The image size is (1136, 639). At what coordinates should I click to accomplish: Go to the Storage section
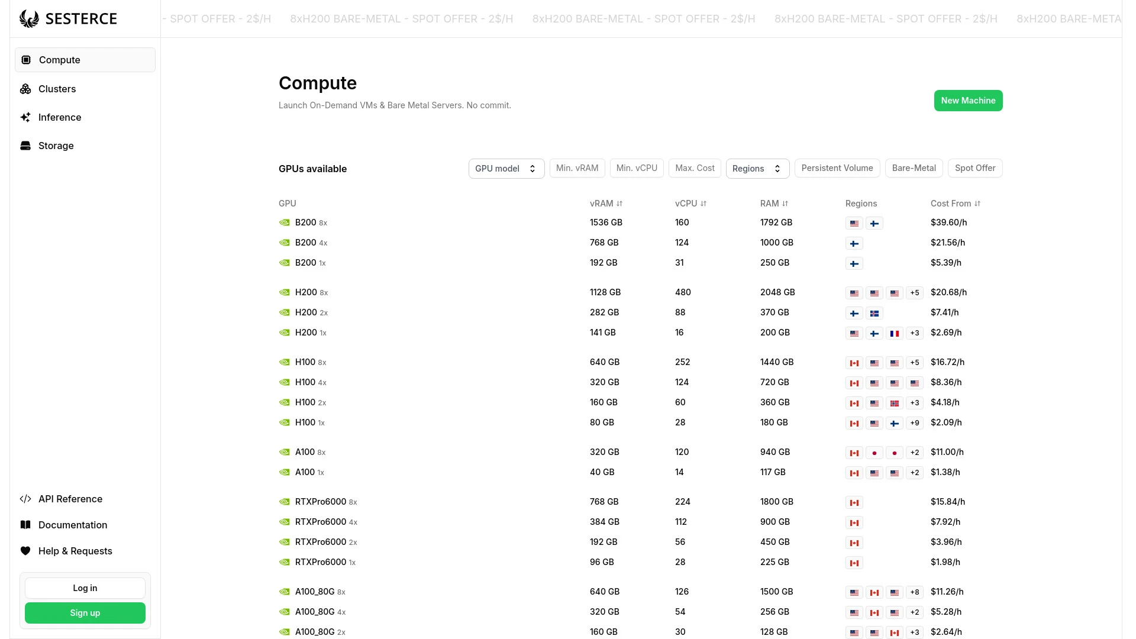(x=56, y=146)
